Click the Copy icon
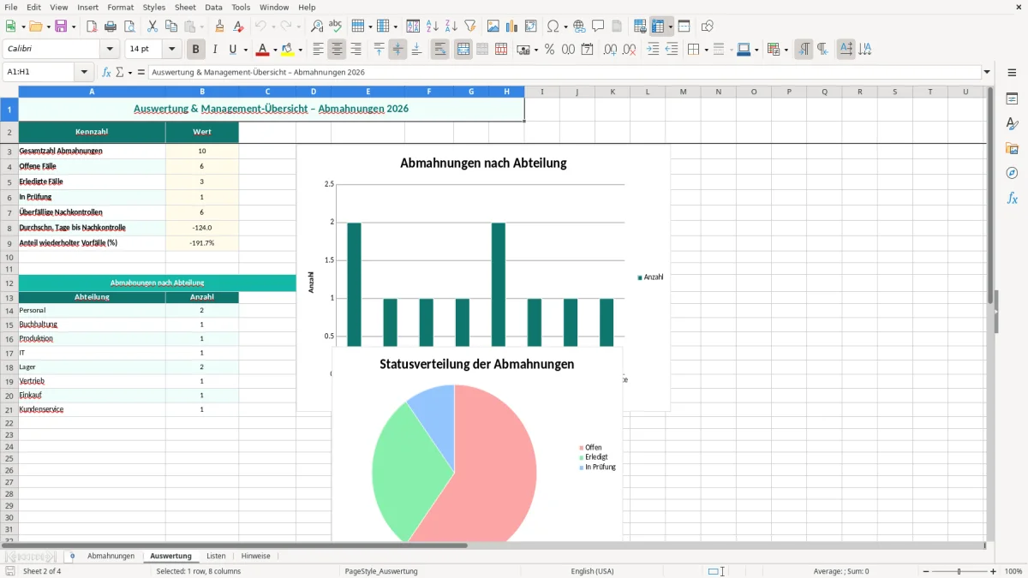1028x578 pixels. (x=171, y=27)
